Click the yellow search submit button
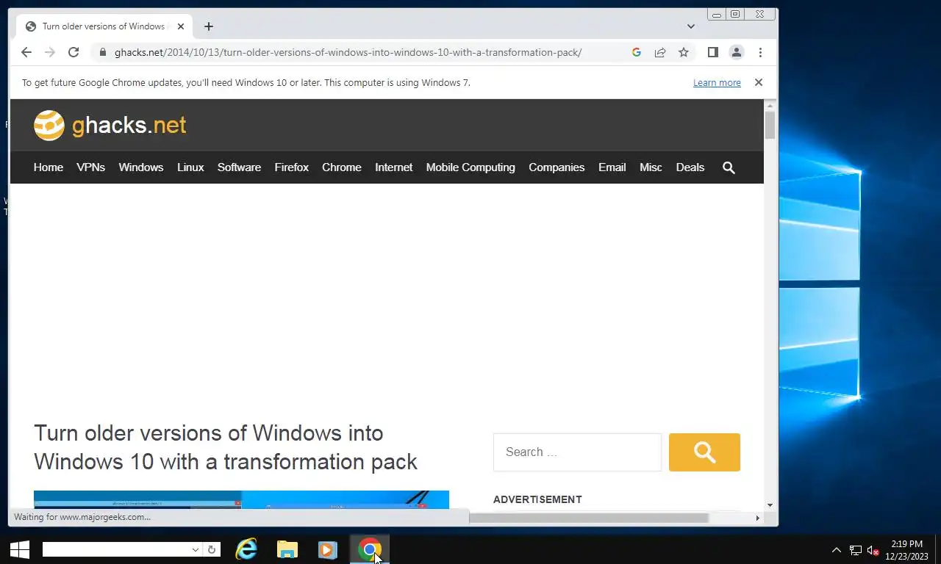Screen dimensions: 941x564 pyautogui.click(x=704, y=452)
